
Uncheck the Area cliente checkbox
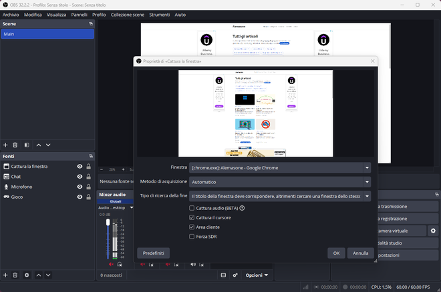pos(192,227)
